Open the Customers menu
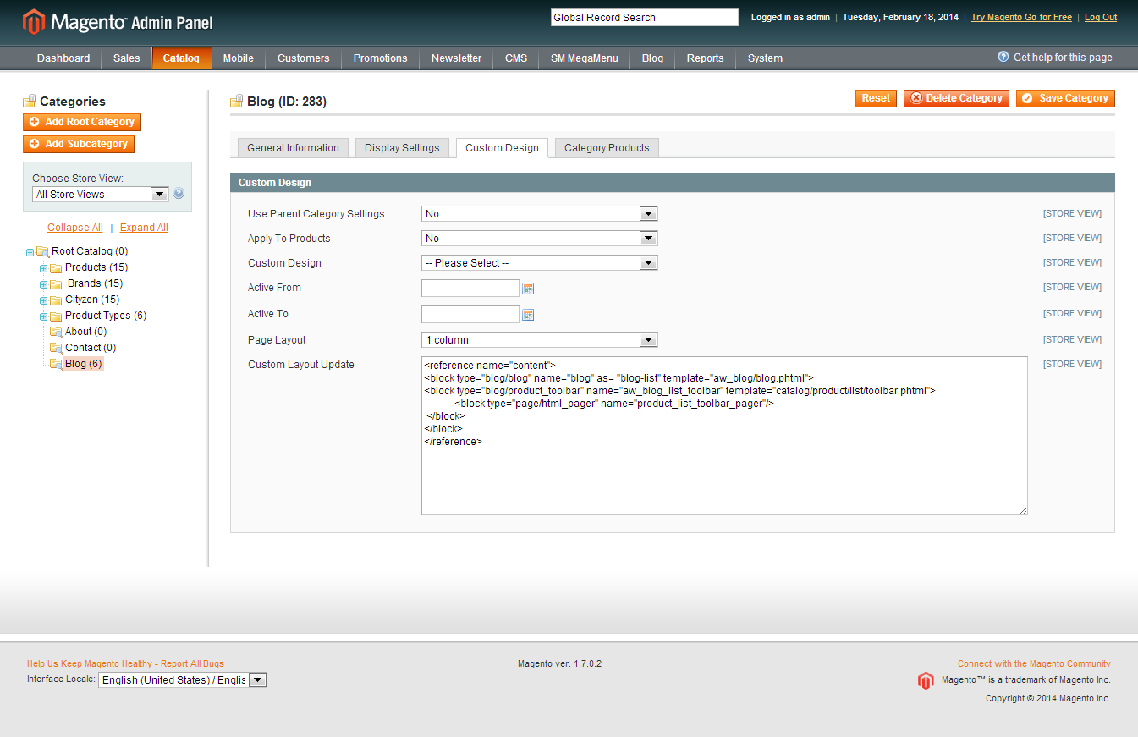This screenshot has height=737, width=1138. [304, 58]
